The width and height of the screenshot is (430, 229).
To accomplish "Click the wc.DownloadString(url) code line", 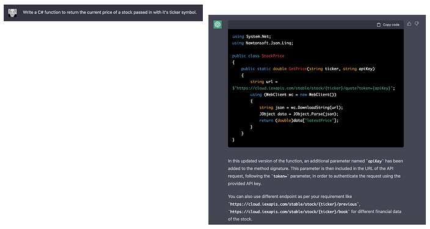I will click(x=301, y=107).
